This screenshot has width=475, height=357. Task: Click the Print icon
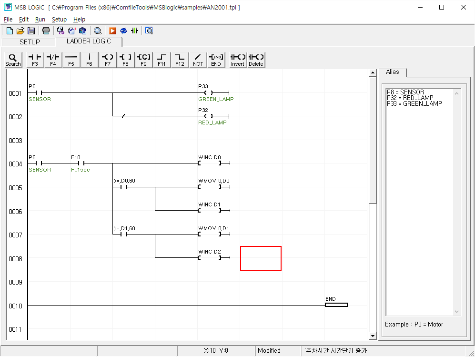[x=46, y=30]
